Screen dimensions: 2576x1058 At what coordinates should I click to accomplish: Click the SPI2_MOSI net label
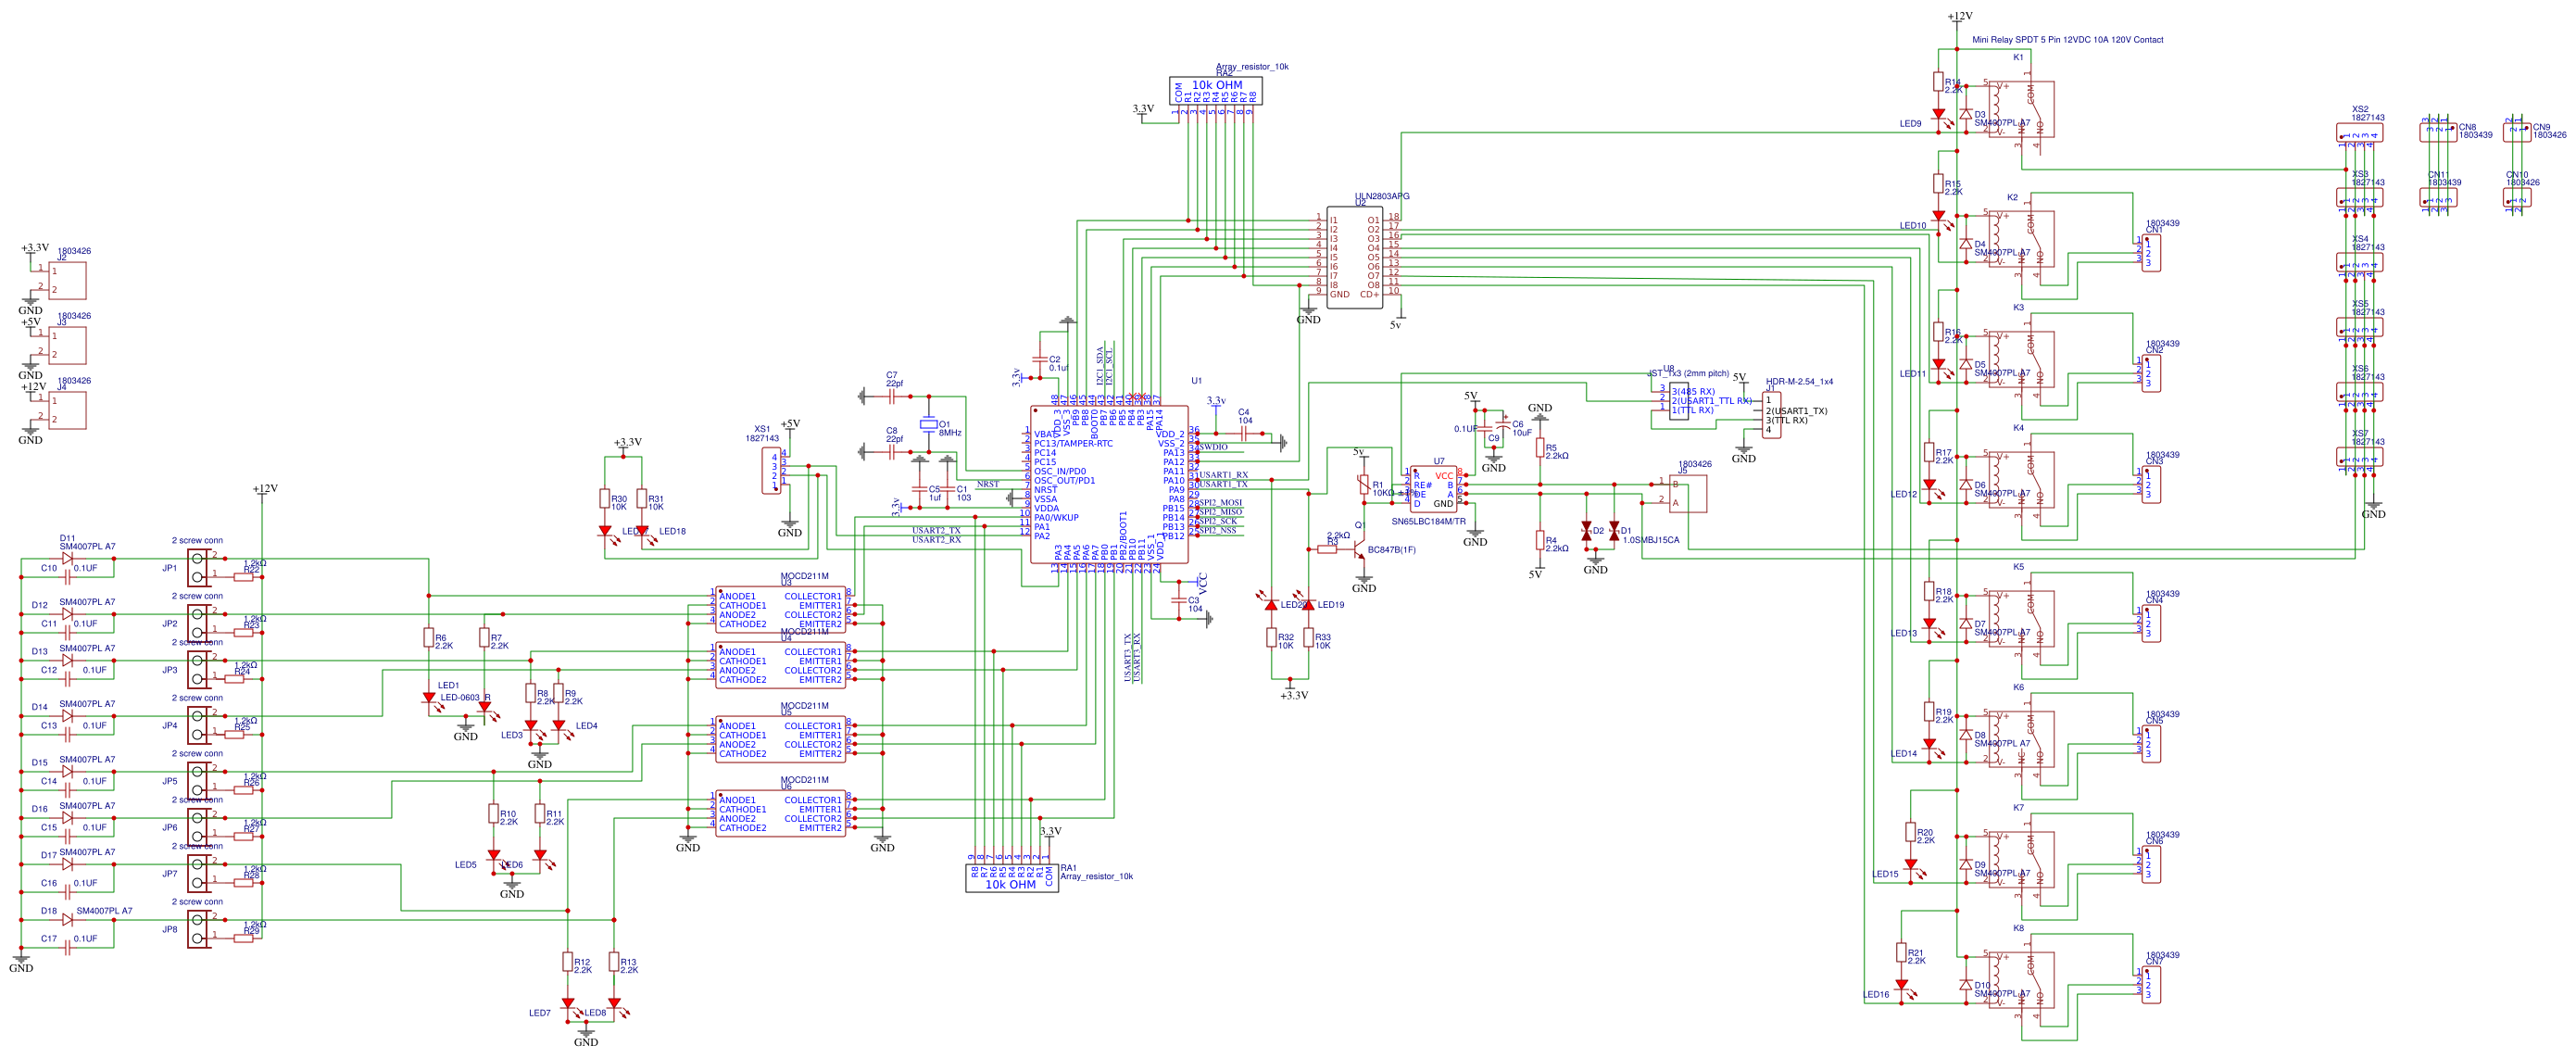tap(1220, 503)
